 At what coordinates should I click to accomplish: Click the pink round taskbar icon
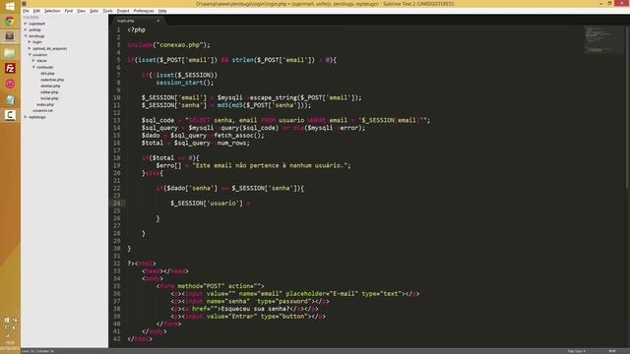coord(10,84)
